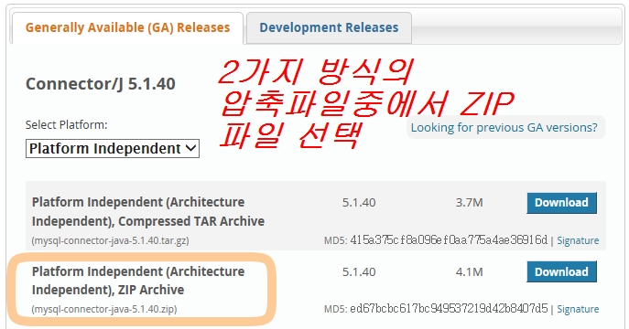This screenshot has width=629, height=329.
Task: Select MD5 hash ed67bcbc617bc949537219d42b8407d5
Action: pos(449,309)
